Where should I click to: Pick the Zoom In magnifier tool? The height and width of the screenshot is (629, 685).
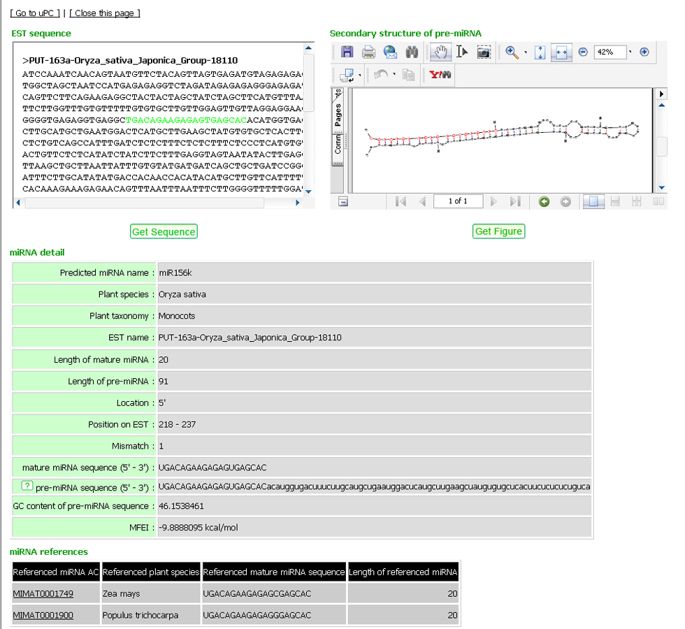point(512,52)
